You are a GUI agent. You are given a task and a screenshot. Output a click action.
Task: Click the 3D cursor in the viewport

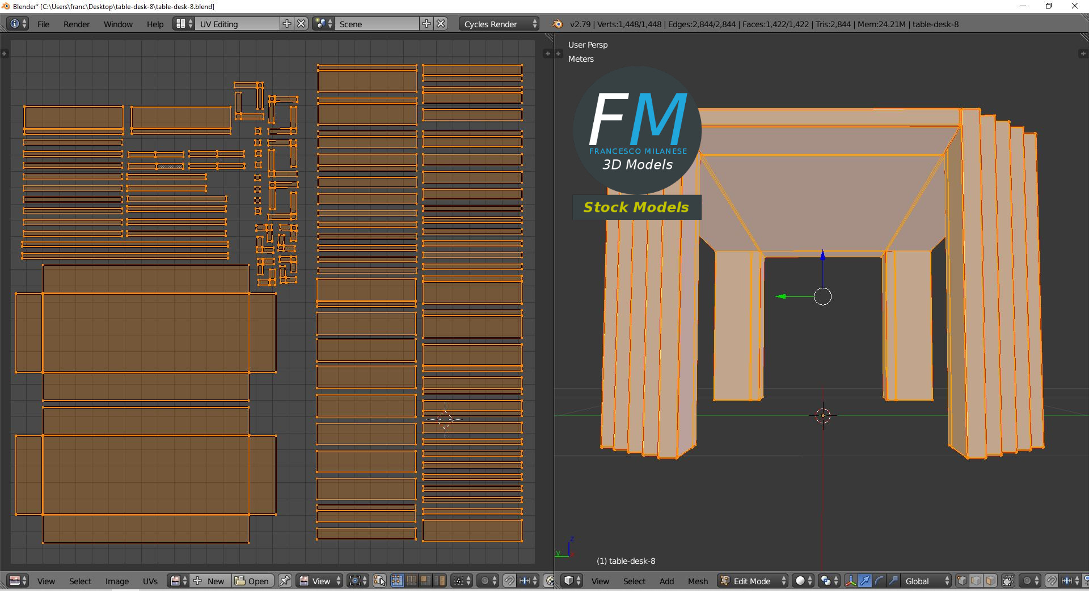[823, 416]
